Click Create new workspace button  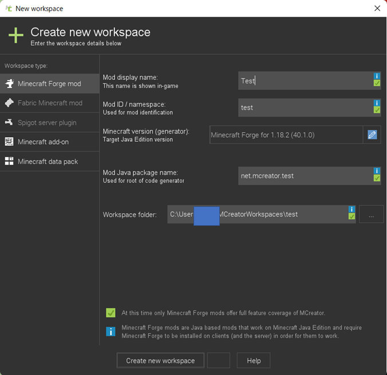pyautogui.click(x=160, y=361)
